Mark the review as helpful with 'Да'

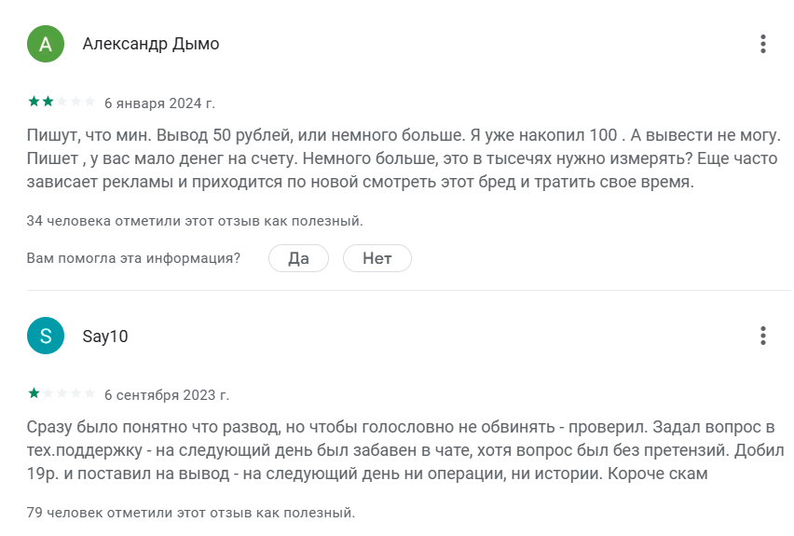coord(298,258)
